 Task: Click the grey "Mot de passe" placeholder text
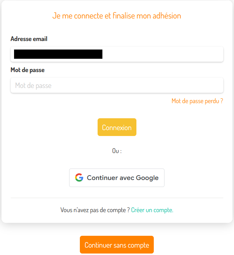(x=33, y=85)
